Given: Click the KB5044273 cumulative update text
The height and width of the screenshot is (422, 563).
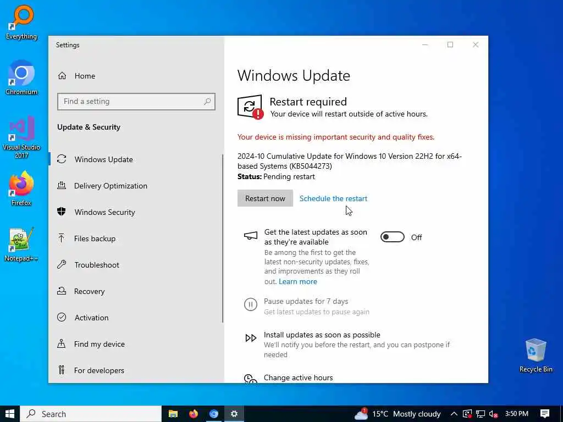Looking at the screenshot, I should (x=349, y=161).
